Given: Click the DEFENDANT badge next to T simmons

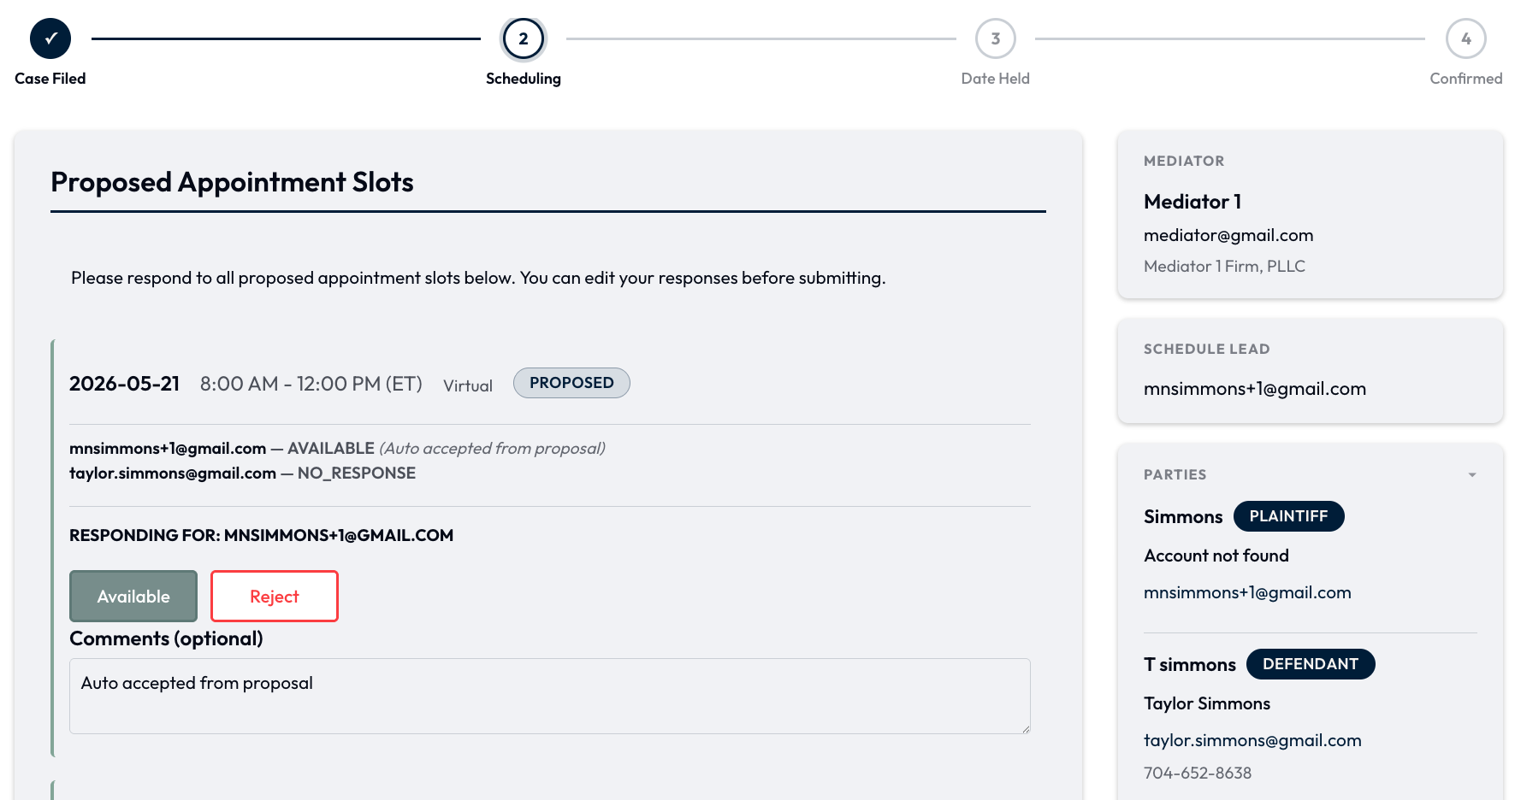Looking at the screenshot, I should click(1311, 664).
